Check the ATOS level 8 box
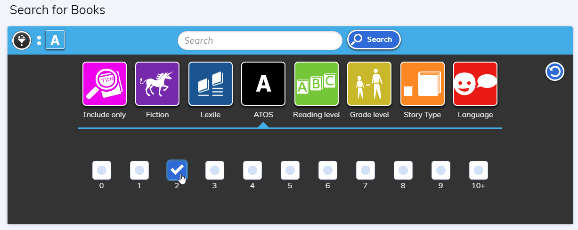Screen dimensions: 578x230 coord(403,170)
